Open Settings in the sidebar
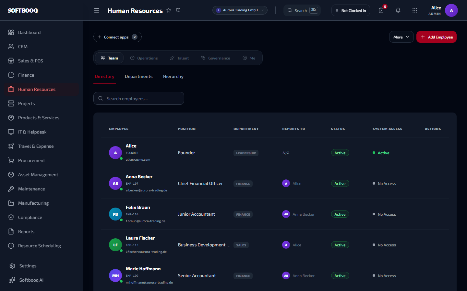Image resolution: width=467 pixels, height=291 pixels. click(x=42, y=266)
